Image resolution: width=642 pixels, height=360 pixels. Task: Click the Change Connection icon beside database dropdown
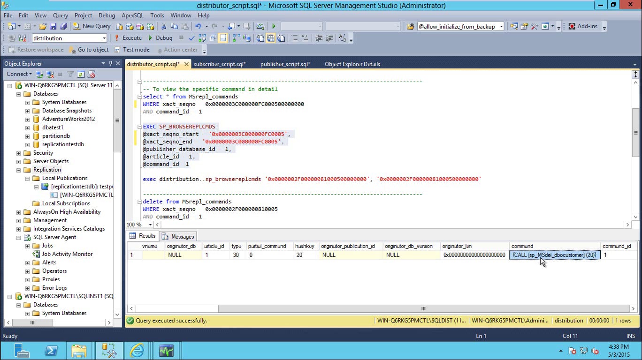[x=23, y=38]
